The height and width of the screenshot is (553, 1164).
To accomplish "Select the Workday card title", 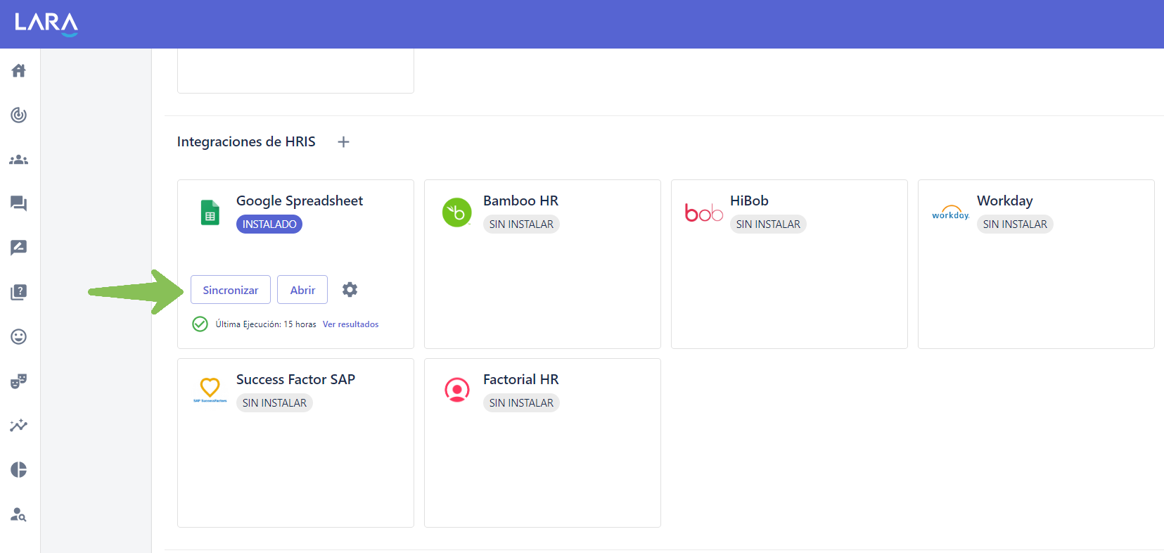I will [x=1004, y=201].
